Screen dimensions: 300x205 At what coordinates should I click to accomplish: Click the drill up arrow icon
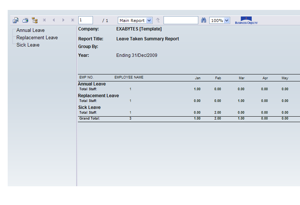tap(158, 21)
